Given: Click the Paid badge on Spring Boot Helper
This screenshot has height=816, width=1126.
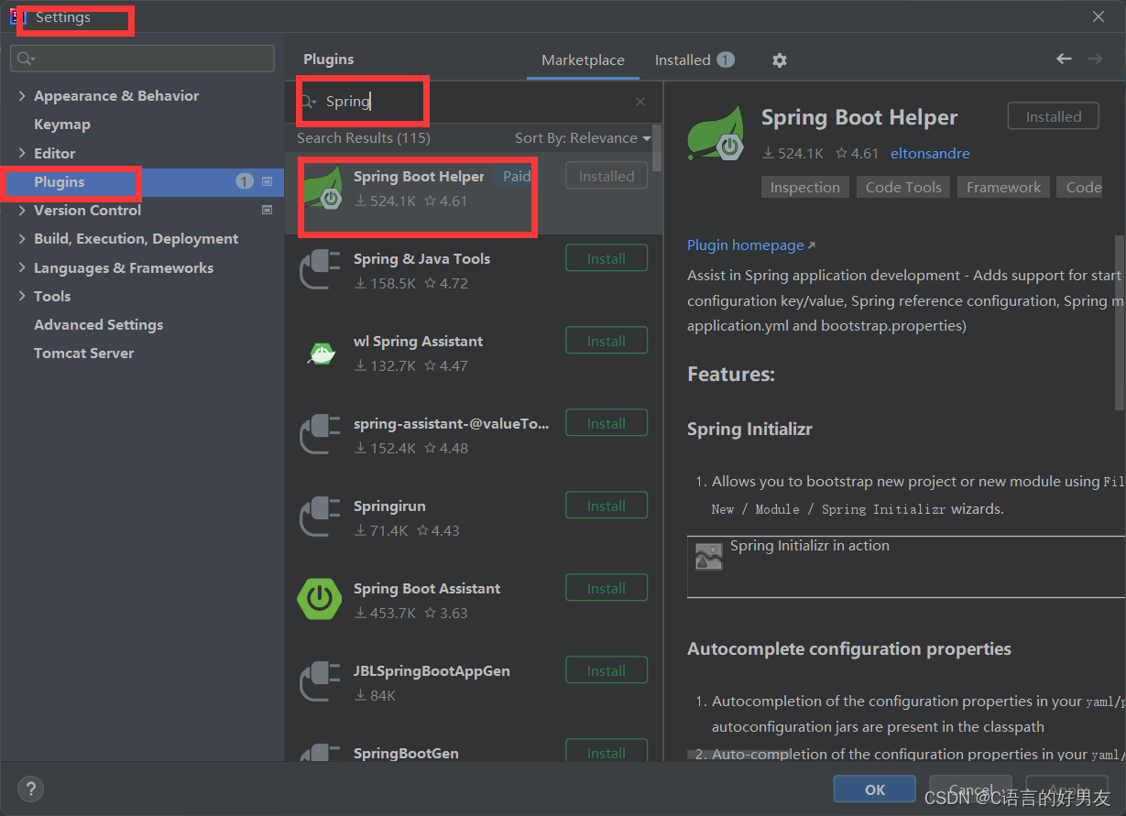Looking at the screenshot, I should tap(517, 177).
